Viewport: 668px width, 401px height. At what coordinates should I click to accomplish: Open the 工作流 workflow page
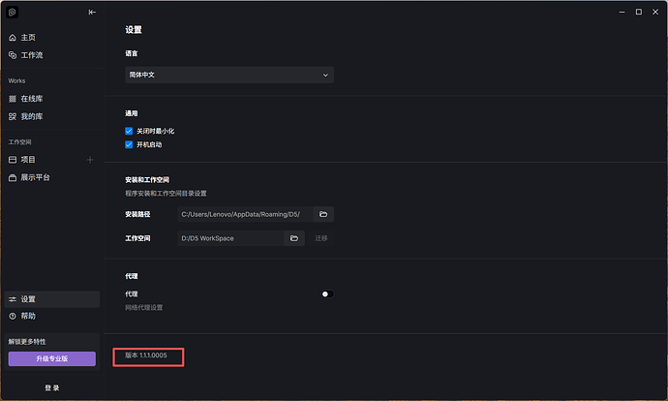pyautogui.click(x=31, y=55)
